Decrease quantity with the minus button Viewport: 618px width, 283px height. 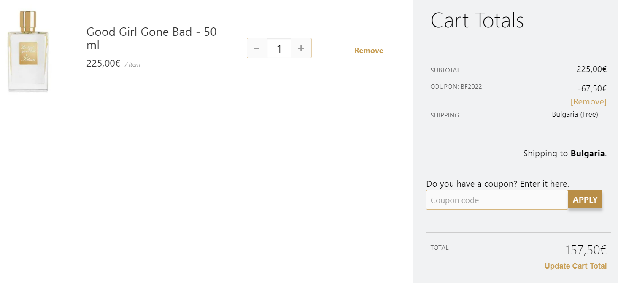pyautogui.click(x=256, y=48)
